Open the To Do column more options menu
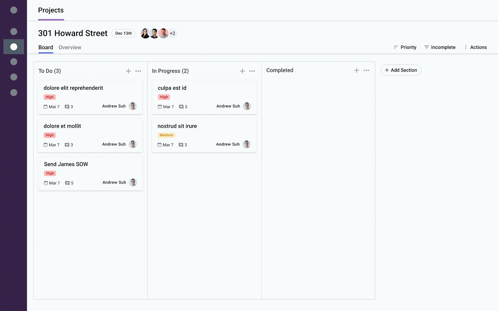Image resolution: width=498 pixels, height=311 pixels. click(x=138, y=71)
